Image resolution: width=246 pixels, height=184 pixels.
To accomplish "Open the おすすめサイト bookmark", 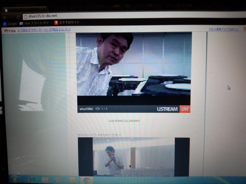I will [67, 23].
